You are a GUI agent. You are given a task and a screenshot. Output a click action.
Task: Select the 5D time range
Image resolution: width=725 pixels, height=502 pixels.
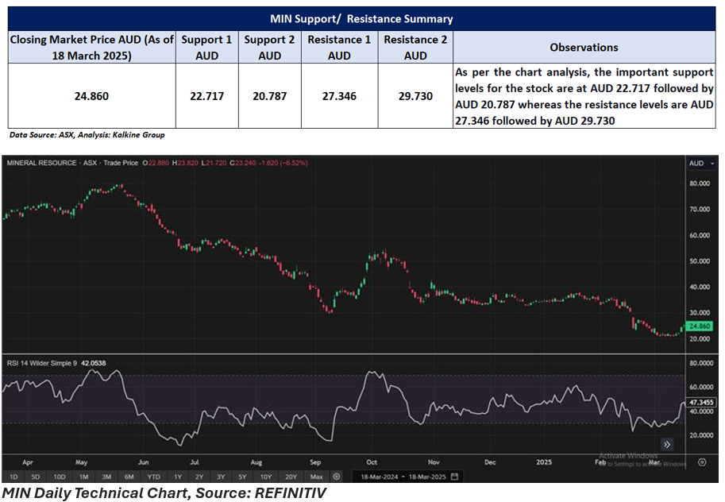(36, 477)
